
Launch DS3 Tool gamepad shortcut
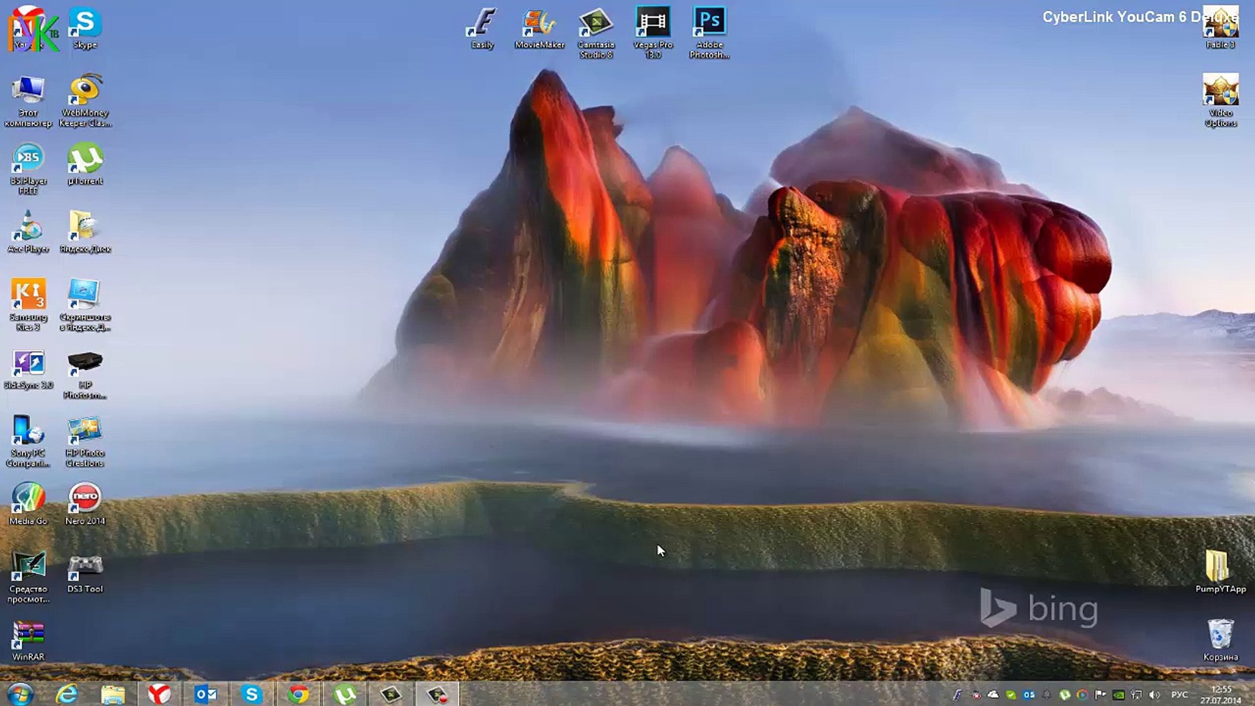pos(85,573)
